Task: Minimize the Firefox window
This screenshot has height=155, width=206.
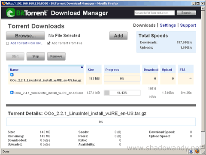Action: [x=193, y=3]
